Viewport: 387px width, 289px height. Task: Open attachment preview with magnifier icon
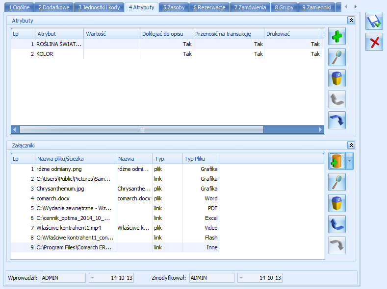(337, 182)
